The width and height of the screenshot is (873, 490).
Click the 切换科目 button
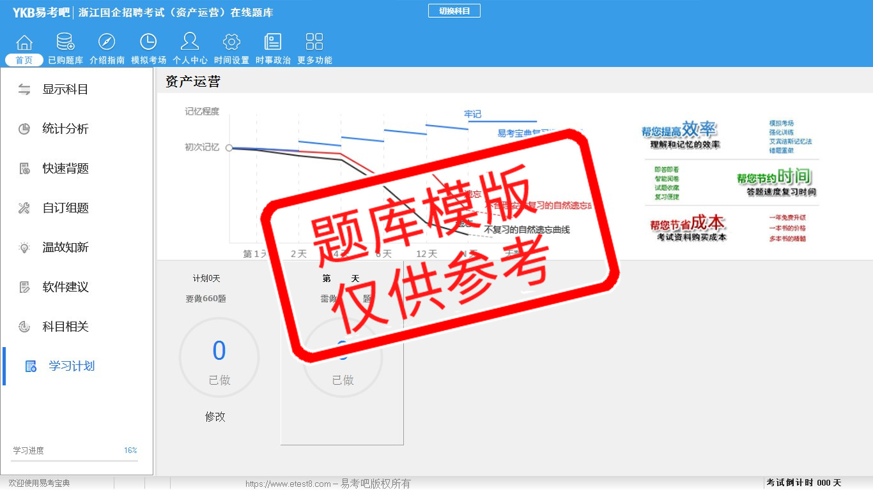pos(454,11)
